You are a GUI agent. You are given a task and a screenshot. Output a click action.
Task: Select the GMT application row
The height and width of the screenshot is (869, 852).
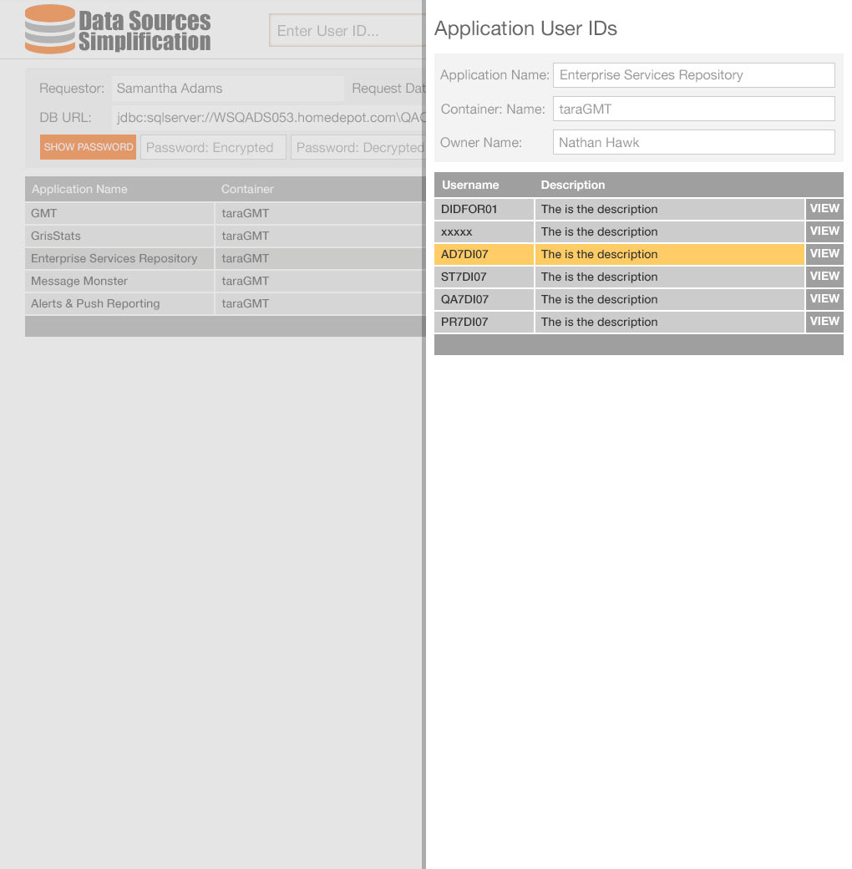pyautogui.click(x=225, y=213)
